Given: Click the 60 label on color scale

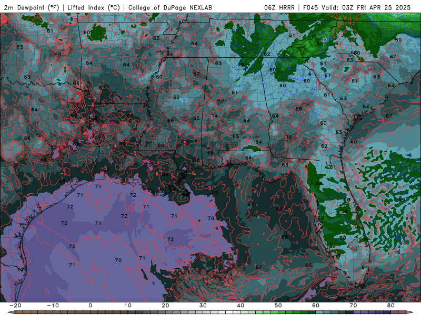Looking at the screenshot, I should [316, 306].
